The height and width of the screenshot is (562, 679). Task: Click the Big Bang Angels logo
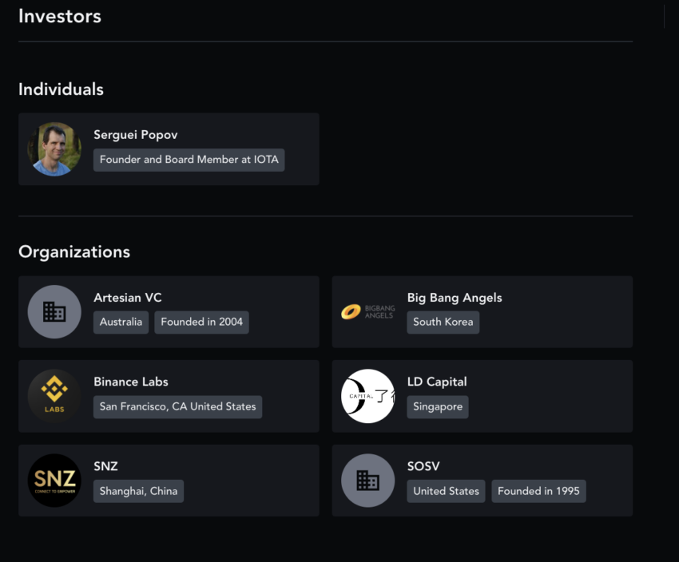368,311
